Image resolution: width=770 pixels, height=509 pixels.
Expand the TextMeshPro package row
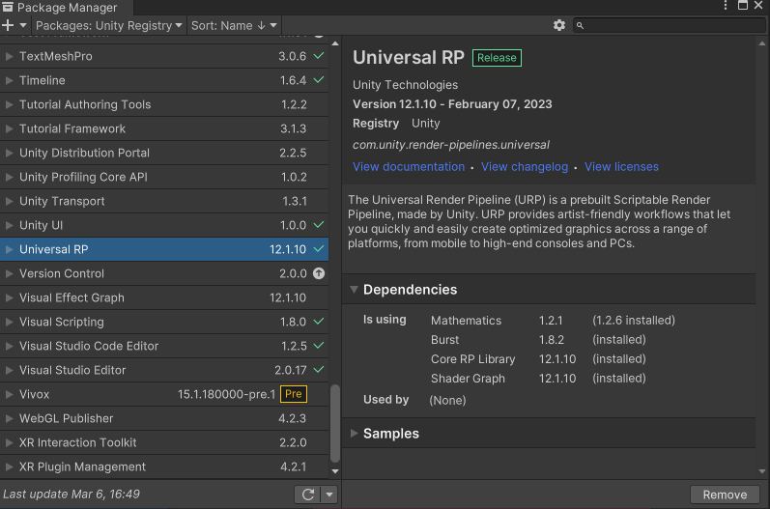coord(9,56)
